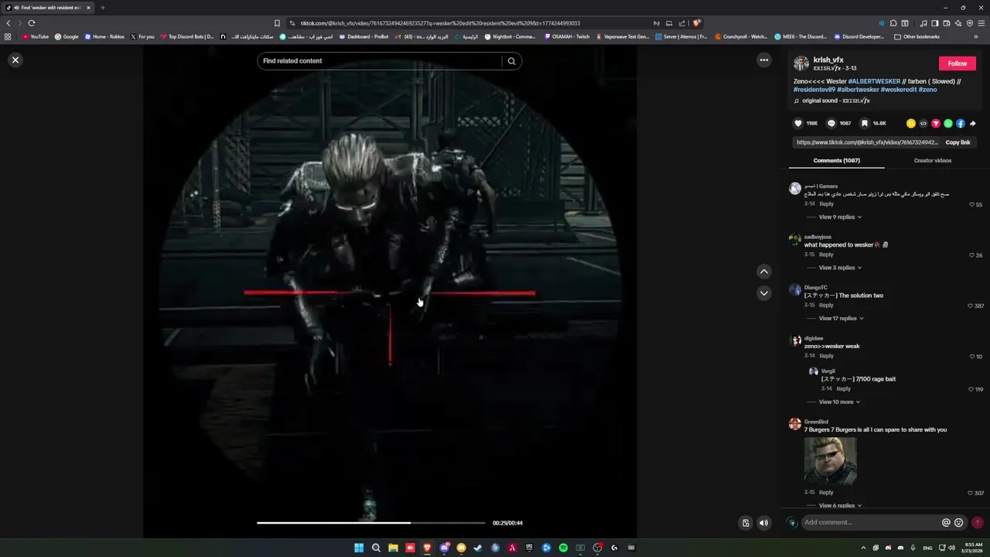Toggle video volume mute speaker icon
990x557 pixels.
tap(764, 523)
